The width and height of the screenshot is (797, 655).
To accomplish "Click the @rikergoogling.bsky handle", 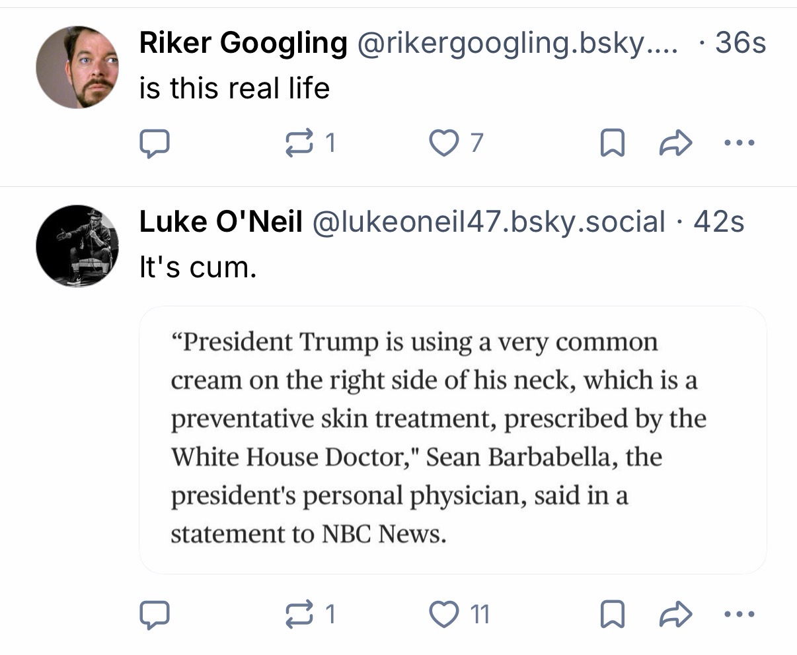I will [517, 44].
